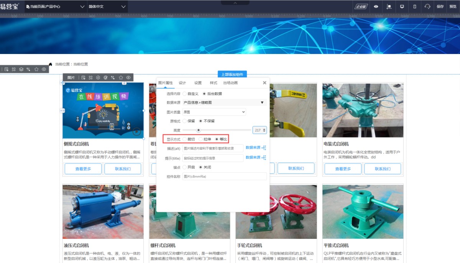Click the height value stepper arrows
This screenshot has height=263, width=460.
click(264, 130)
